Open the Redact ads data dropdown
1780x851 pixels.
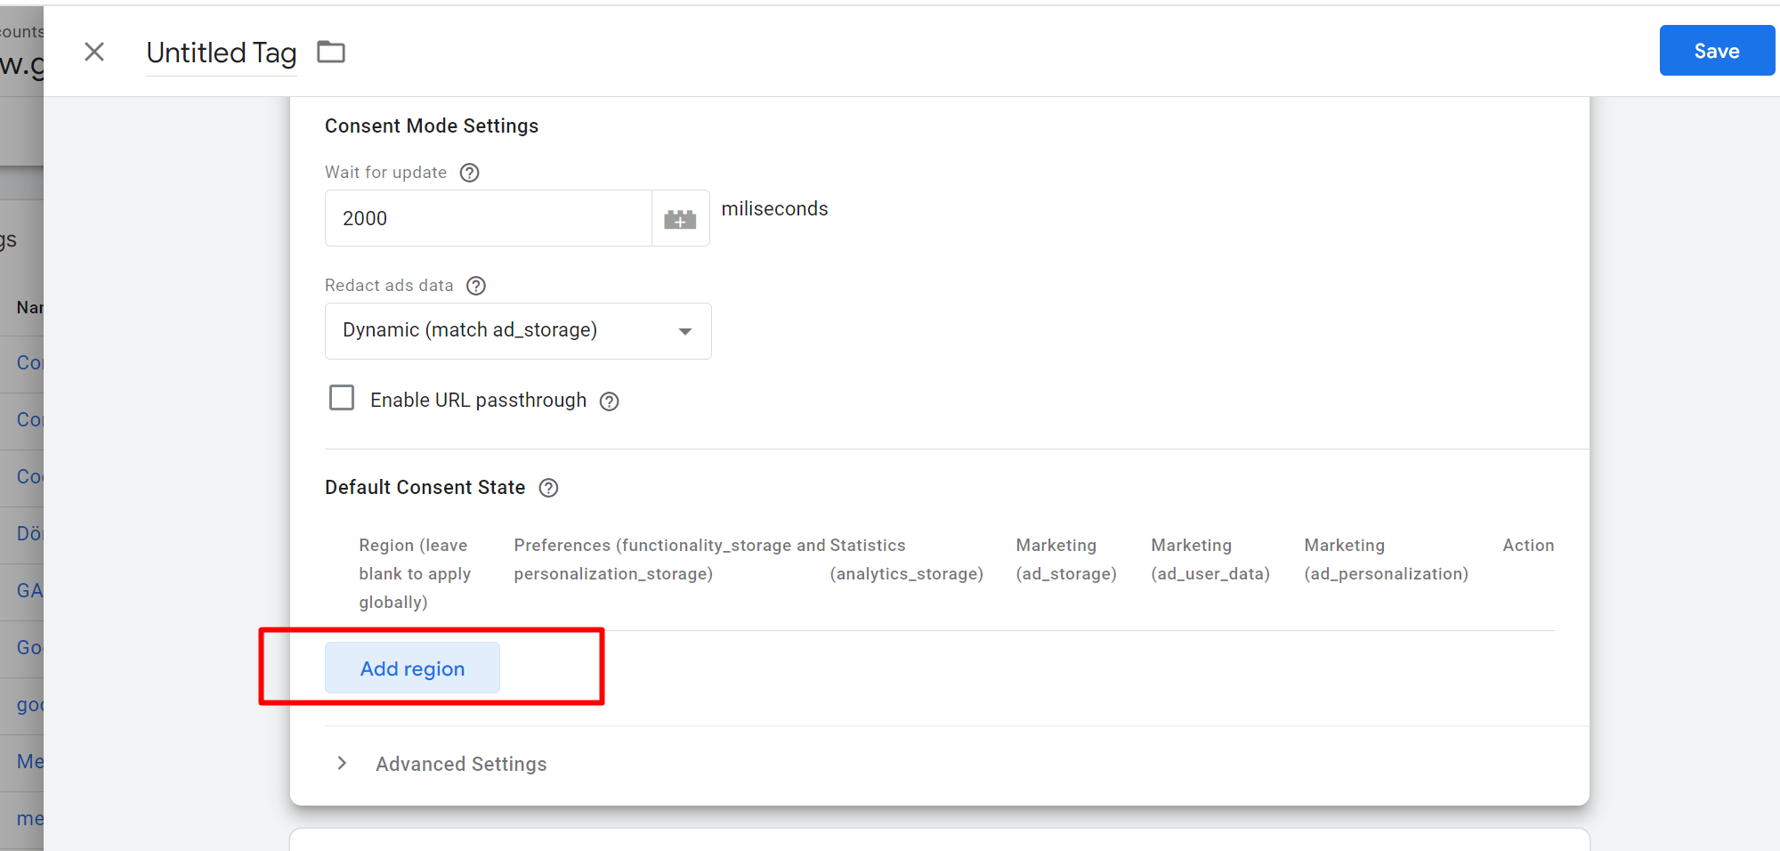[x=517, y=331]
